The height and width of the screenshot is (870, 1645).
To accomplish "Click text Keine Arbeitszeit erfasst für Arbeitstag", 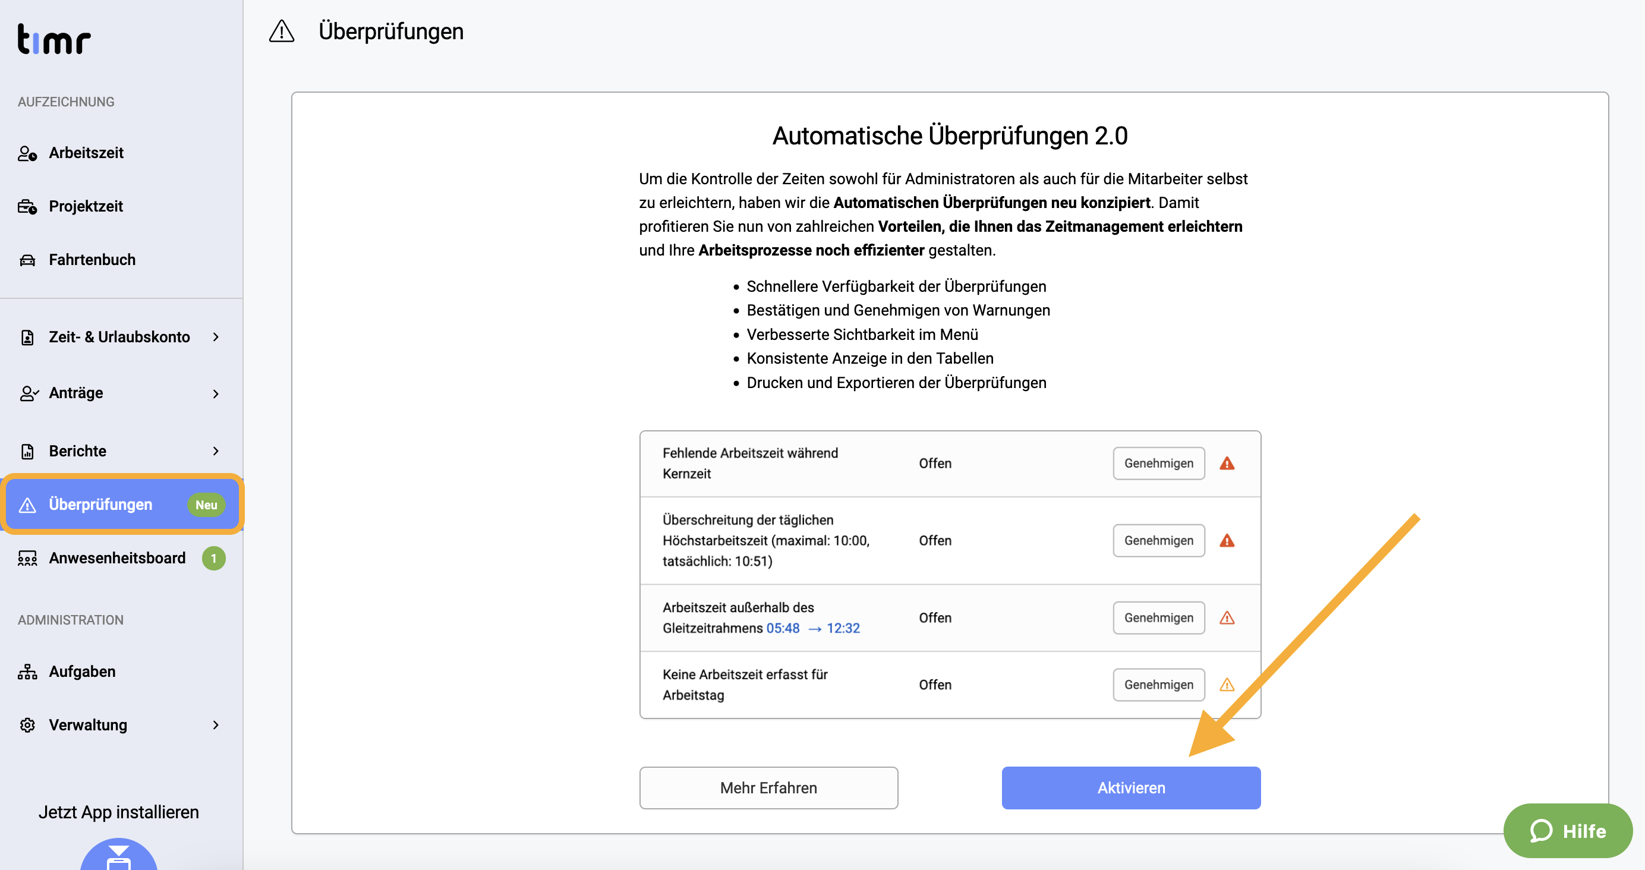I will (745, 685).
